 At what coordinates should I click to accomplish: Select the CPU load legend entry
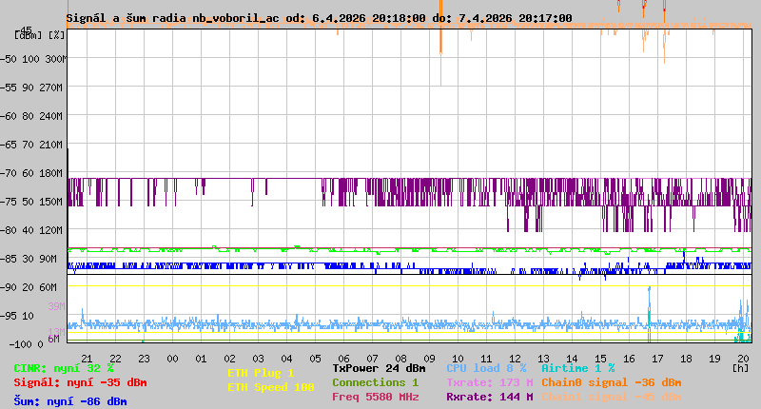[x=486, y=368]
